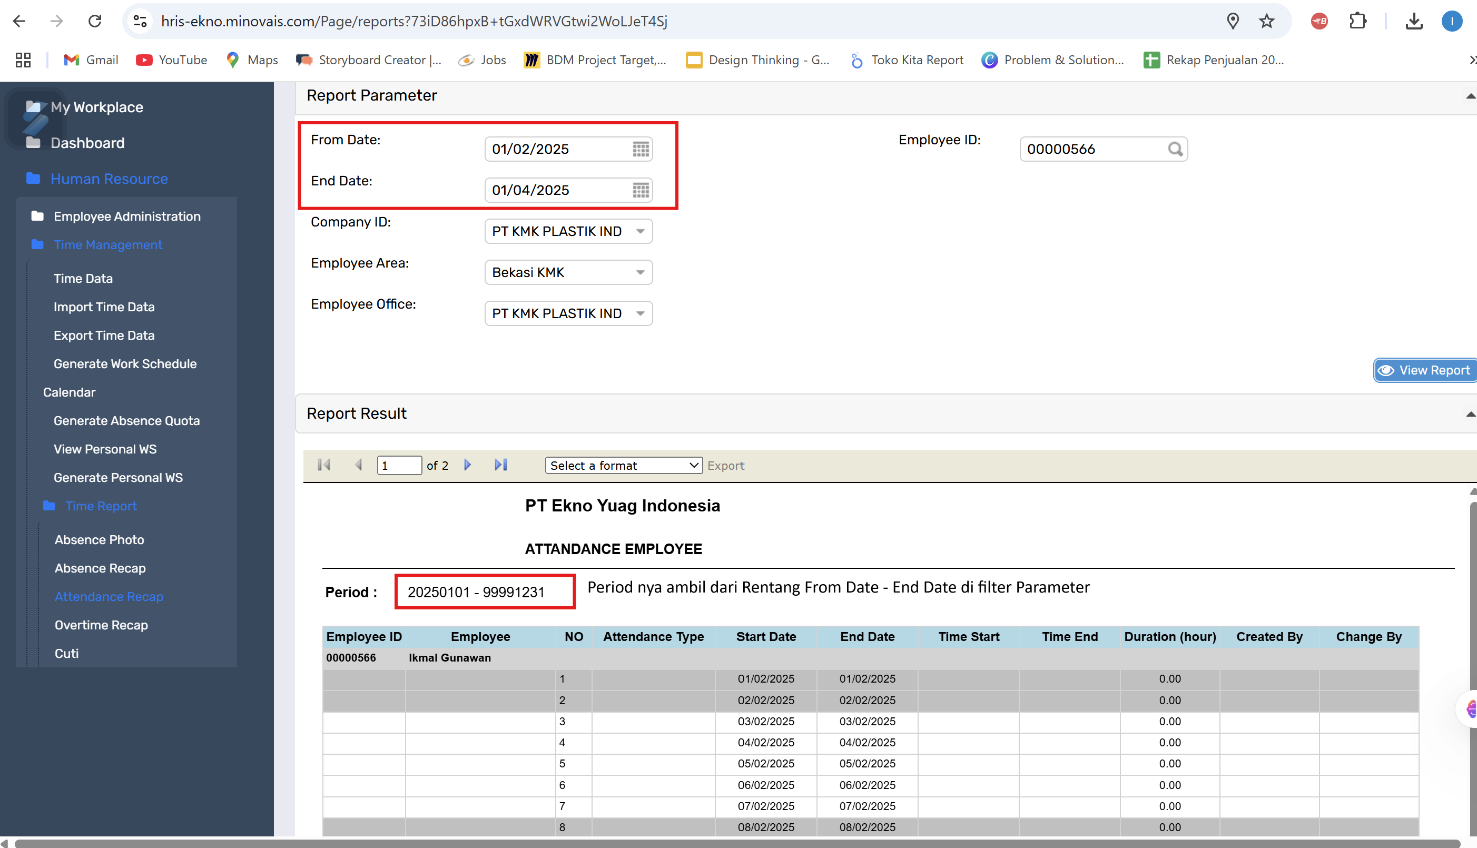Click the report page number field
Viewport: 1477px width, 848px height.
pos(399,466)
